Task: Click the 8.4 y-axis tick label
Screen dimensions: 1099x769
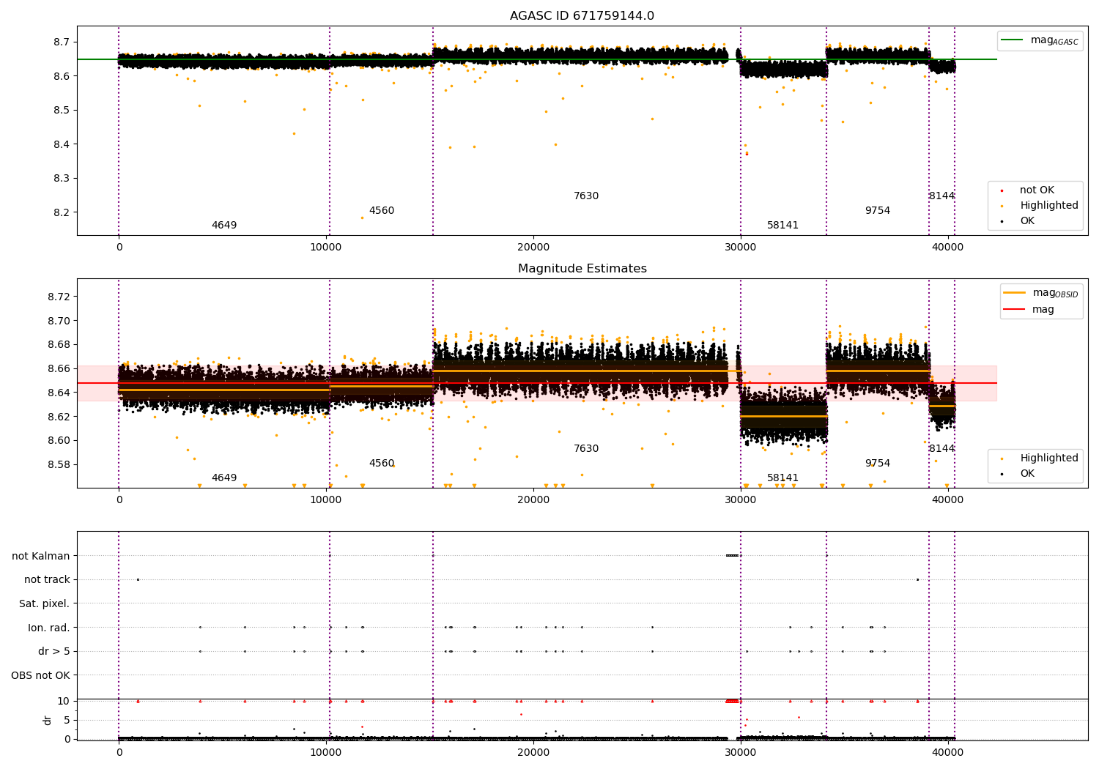Action: coord(62,145)
